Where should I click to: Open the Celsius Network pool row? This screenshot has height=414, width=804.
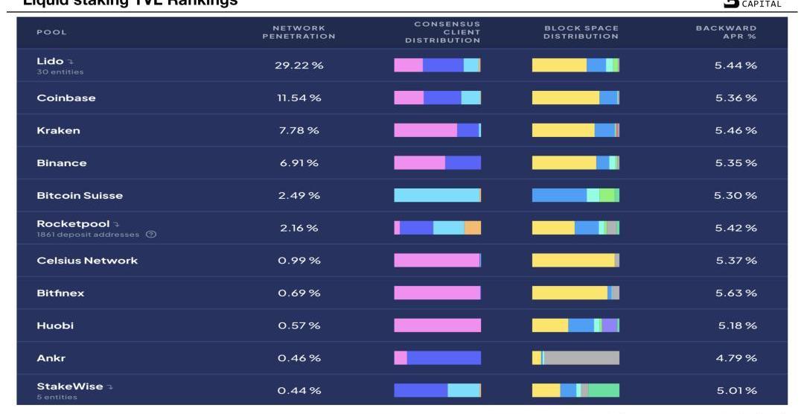(402, 260)
